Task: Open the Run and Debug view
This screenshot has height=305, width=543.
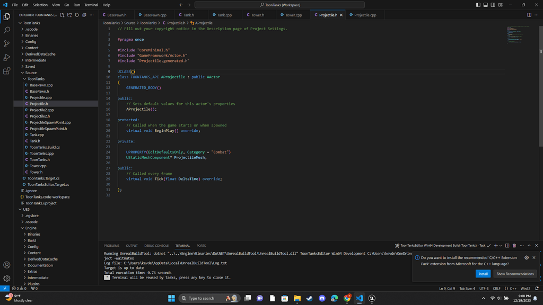Action: [x=6, y=57]
